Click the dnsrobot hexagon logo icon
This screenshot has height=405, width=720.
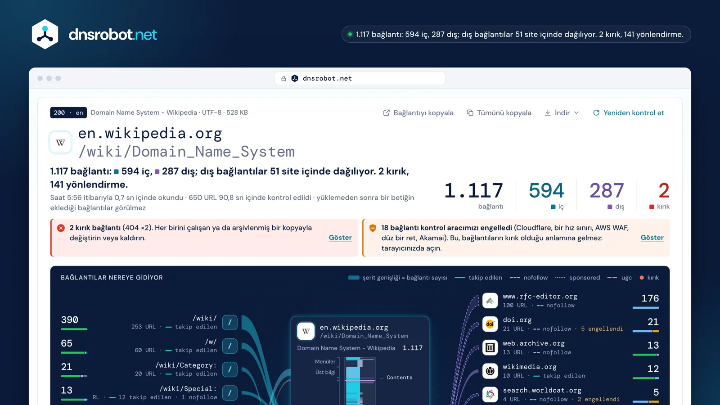[x=45, y=34]
